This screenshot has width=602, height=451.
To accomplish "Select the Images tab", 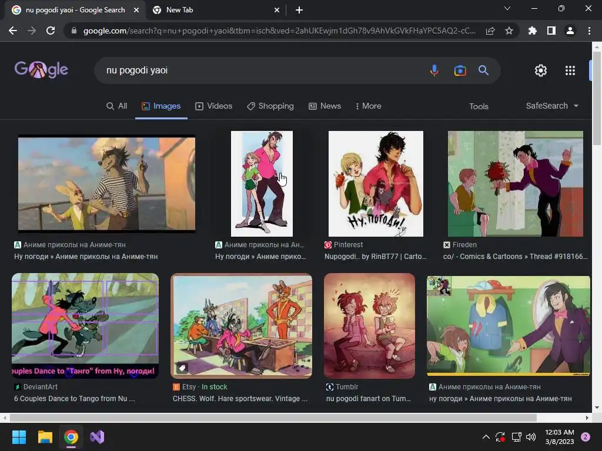I will click(x=161, y=106).
